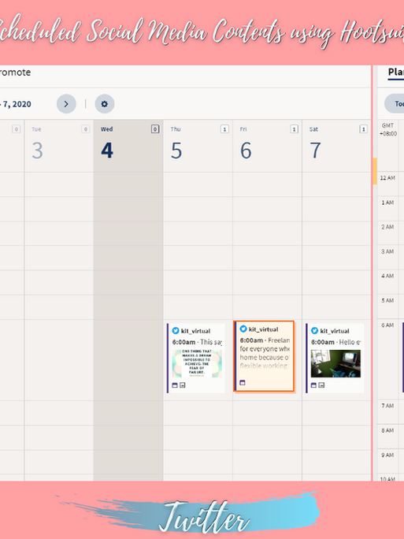404x539 pixels.
Task: Click 'kit_virtual' name on Thursday's post
Action: [x=195, y=331]
